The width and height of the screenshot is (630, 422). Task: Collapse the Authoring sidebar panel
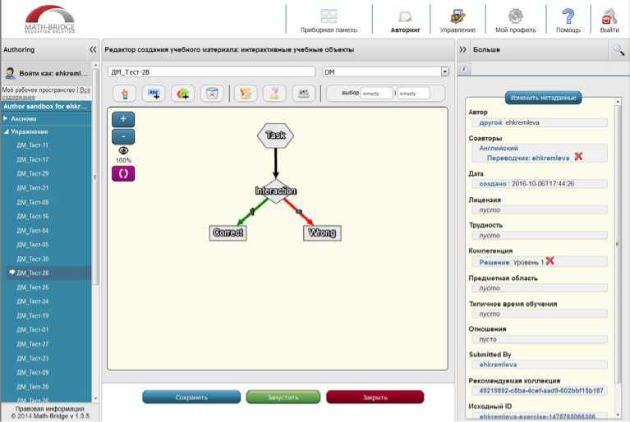click(x=93, y=49)
